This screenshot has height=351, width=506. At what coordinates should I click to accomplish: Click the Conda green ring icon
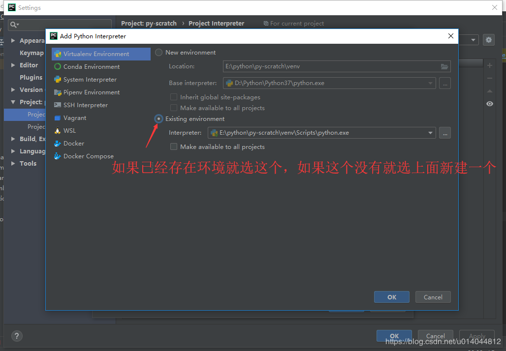[58, 67]
